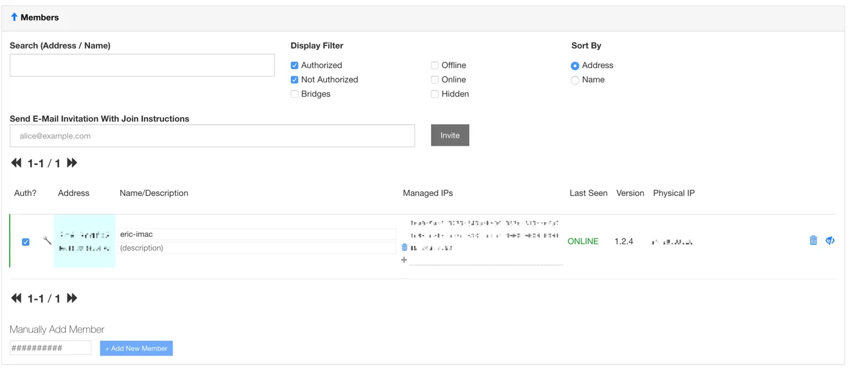Click the Managed IPs column header

click(x=428, y=193)
